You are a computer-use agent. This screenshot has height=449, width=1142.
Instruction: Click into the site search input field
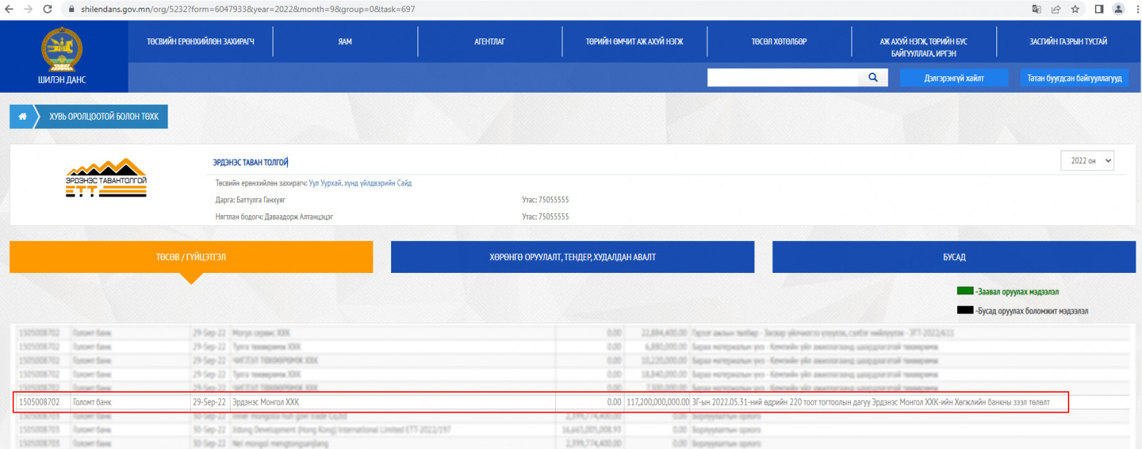click(782, 78)
